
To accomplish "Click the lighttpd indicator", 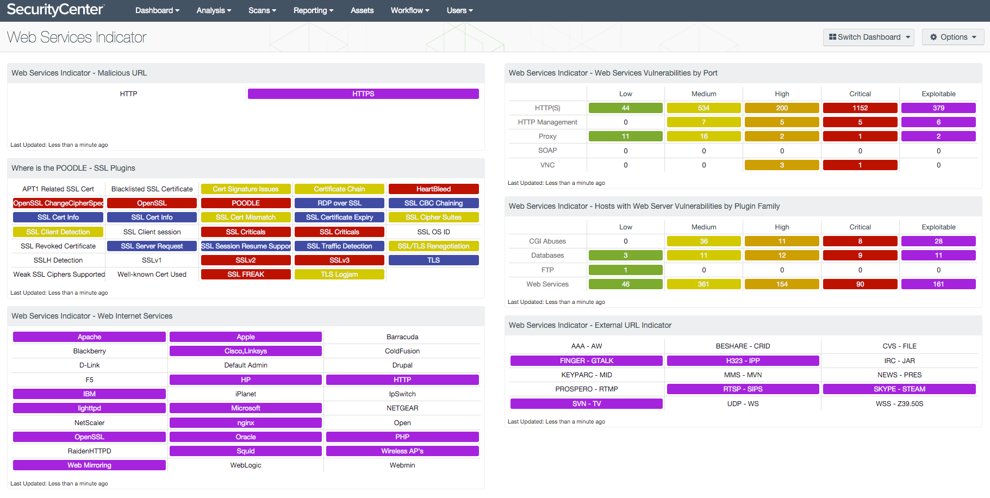I will [89, 408].
